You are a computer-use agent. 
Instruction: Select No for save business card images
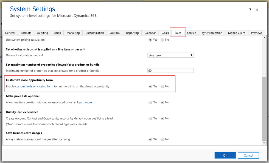[162, 139]
